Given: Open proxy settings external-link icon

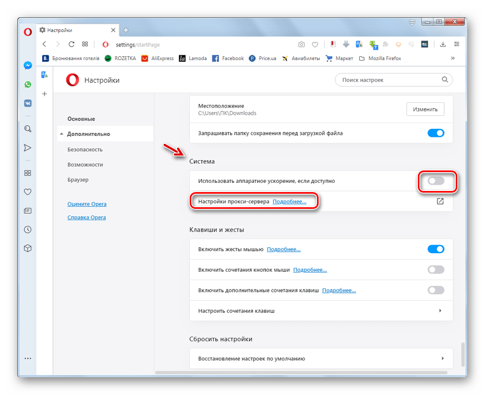Looking at the screenshot, I should click(x=440, y=201).
